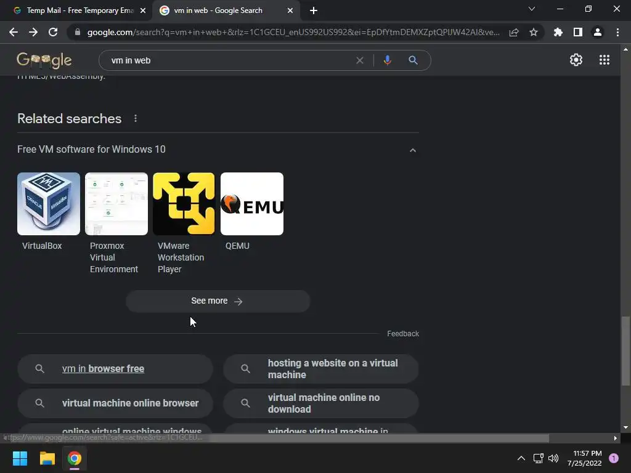The height and width of the screenshot is (473, 631).
Task: Close the Google Search tab
Action: (290, 11)
